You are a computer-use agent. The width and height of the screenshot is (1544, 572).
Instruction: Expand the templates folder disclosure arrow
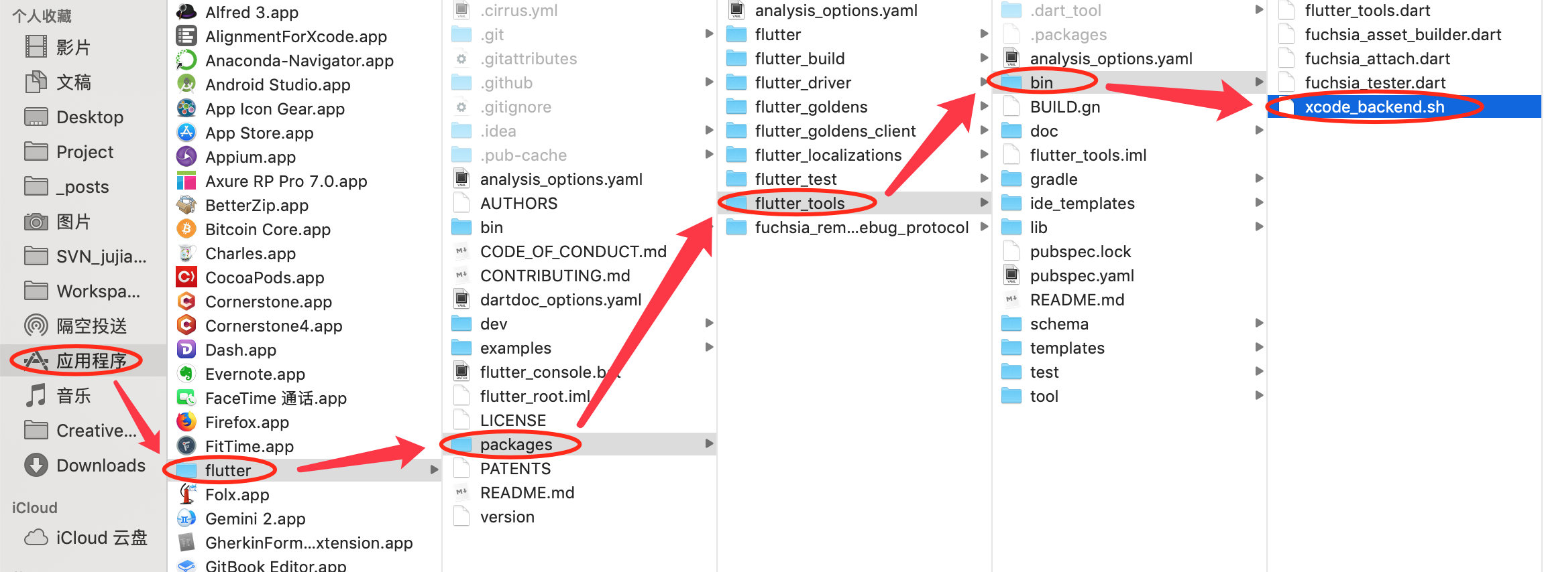pos(1259,347)
